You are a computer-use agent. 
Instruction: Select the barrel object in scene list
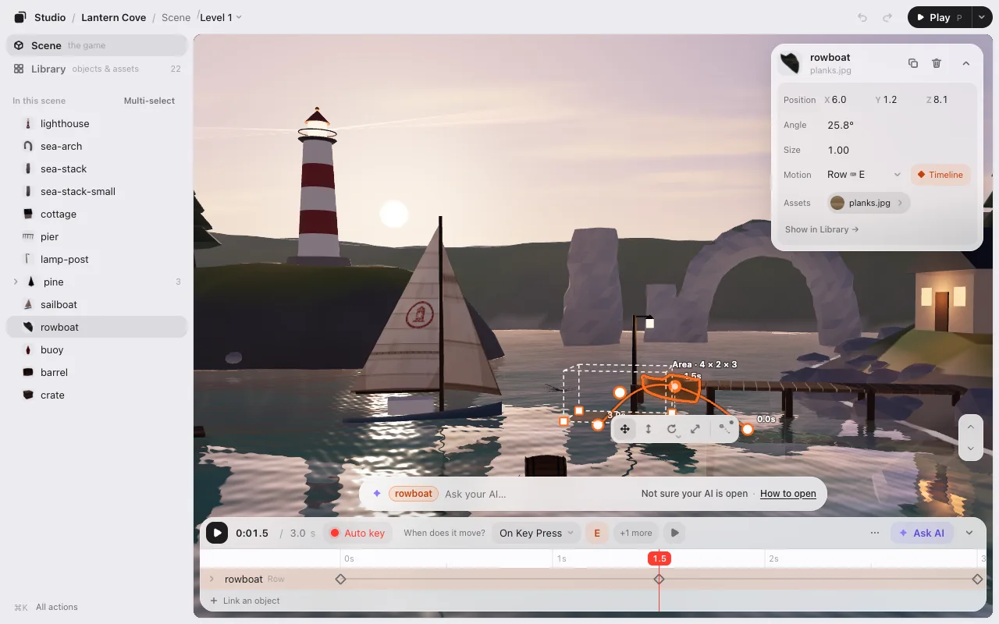click(x=97, y=372)
